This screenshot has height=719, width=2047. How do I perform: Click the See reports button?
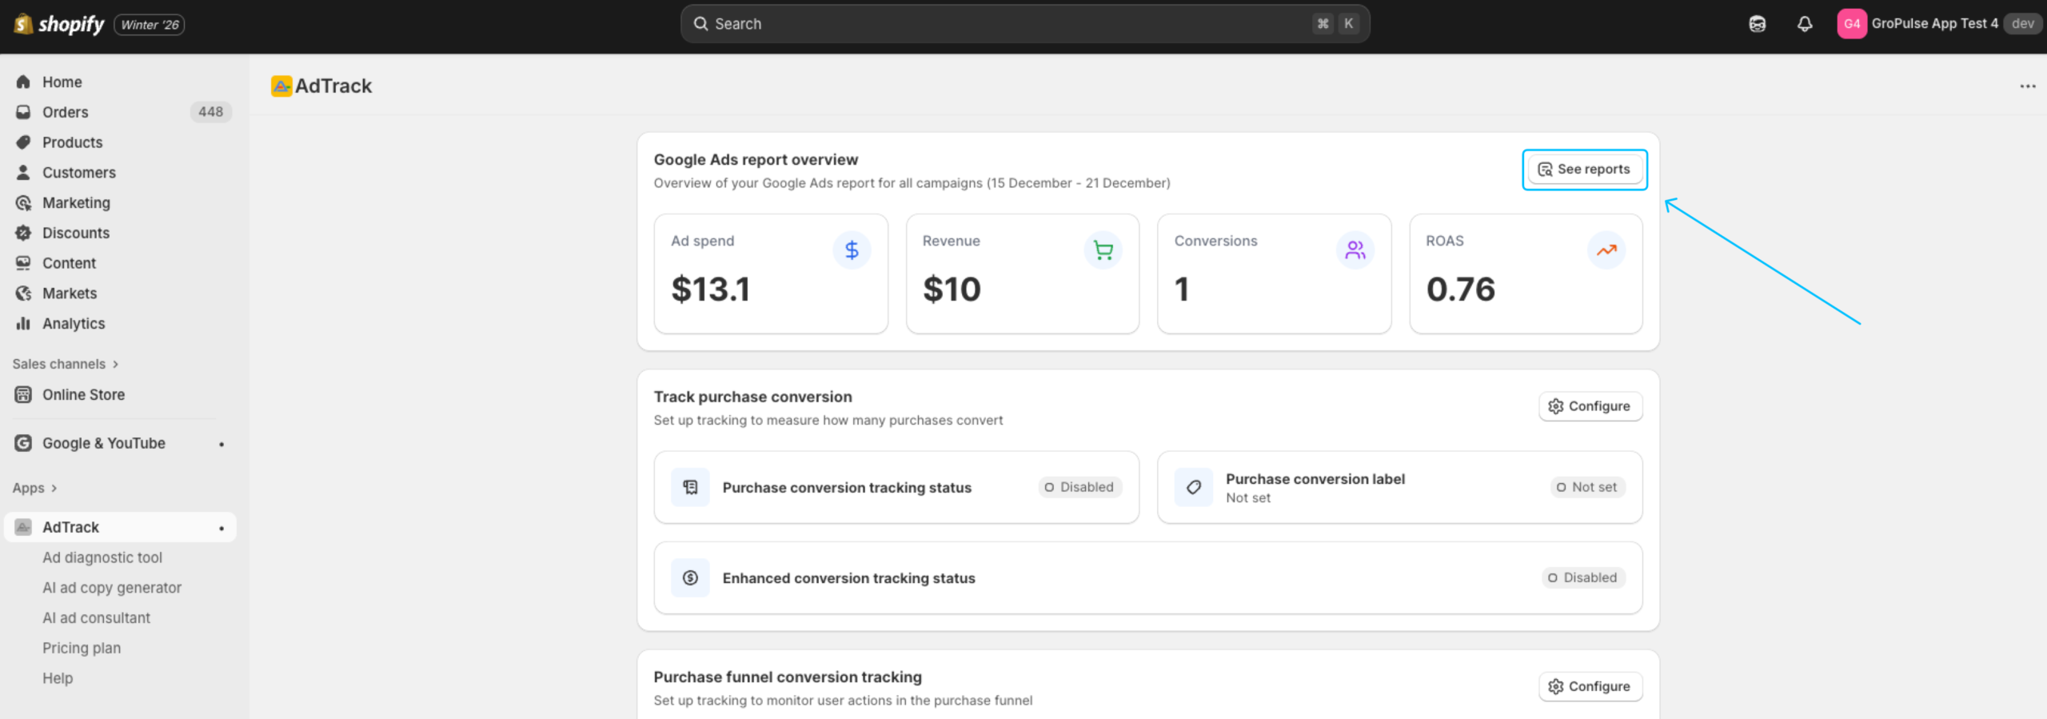click(x=1584, y=170)
